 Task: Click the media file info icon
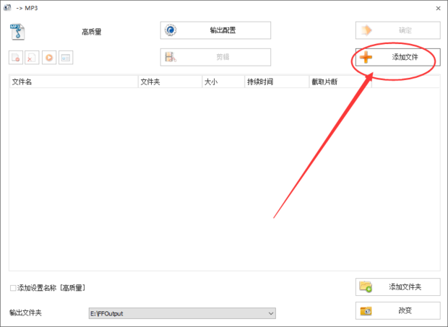pyautogui.click(x=66, y=58)
